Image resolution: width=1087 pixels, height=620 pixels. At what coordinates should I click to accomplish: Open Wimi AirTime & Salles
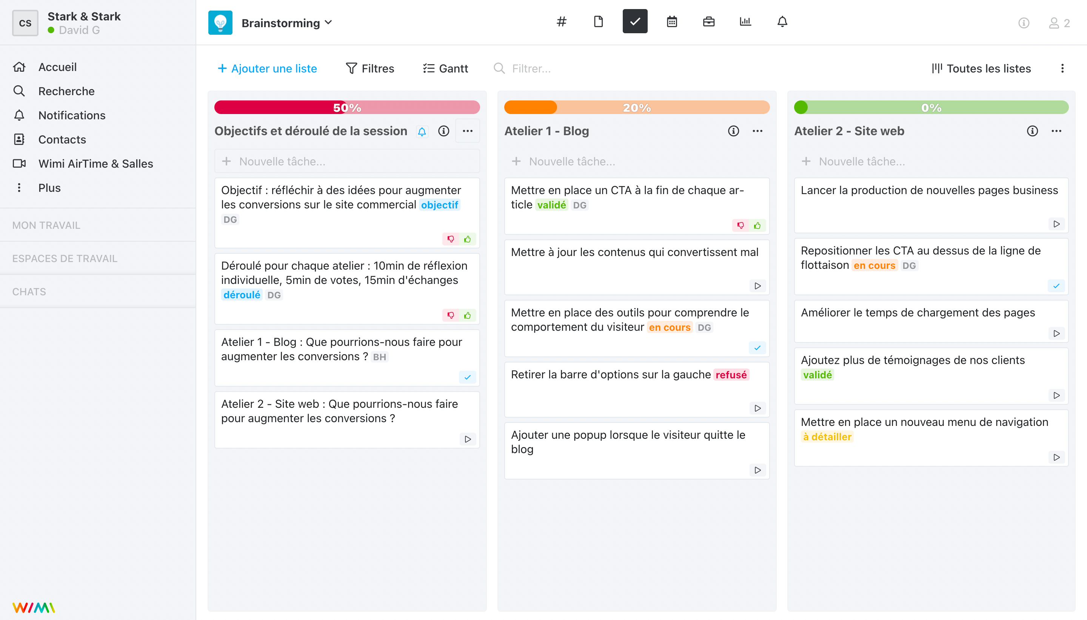96,163
